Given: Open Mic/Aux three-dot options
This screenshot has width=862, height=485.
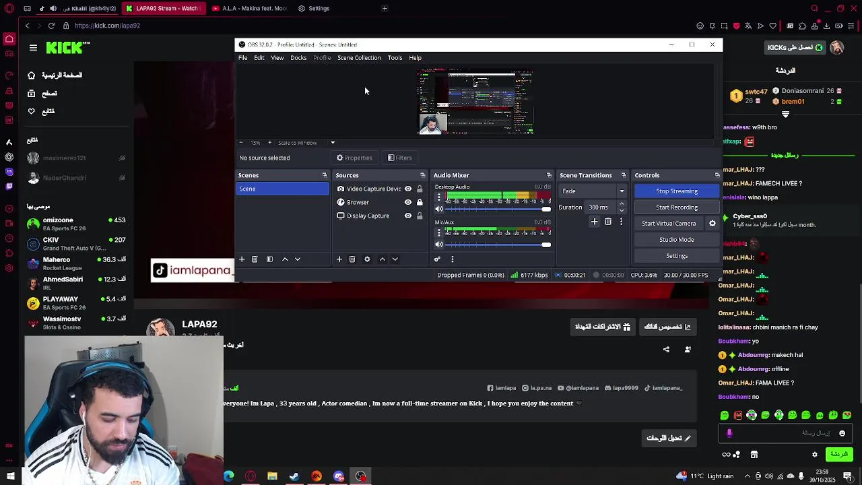Looking at the screenshot, I should click(x=439, y=232).
